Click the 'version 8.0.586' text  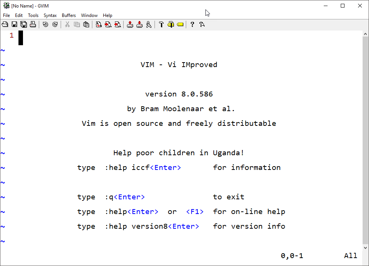[179, 94]
